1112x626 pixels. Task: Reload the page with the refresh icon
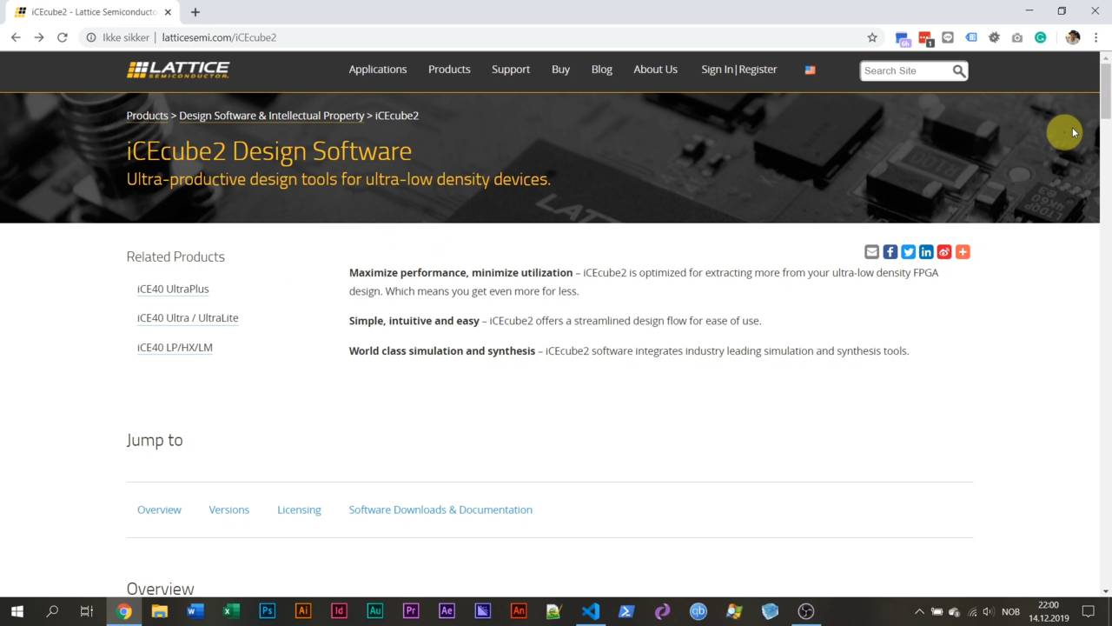[x=63, y=37]
